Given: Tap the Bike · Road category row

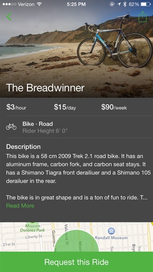Looking at the screenshot, I should point(76,127).
